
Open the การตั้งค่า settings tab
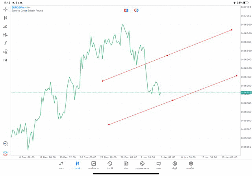[191, 165]
